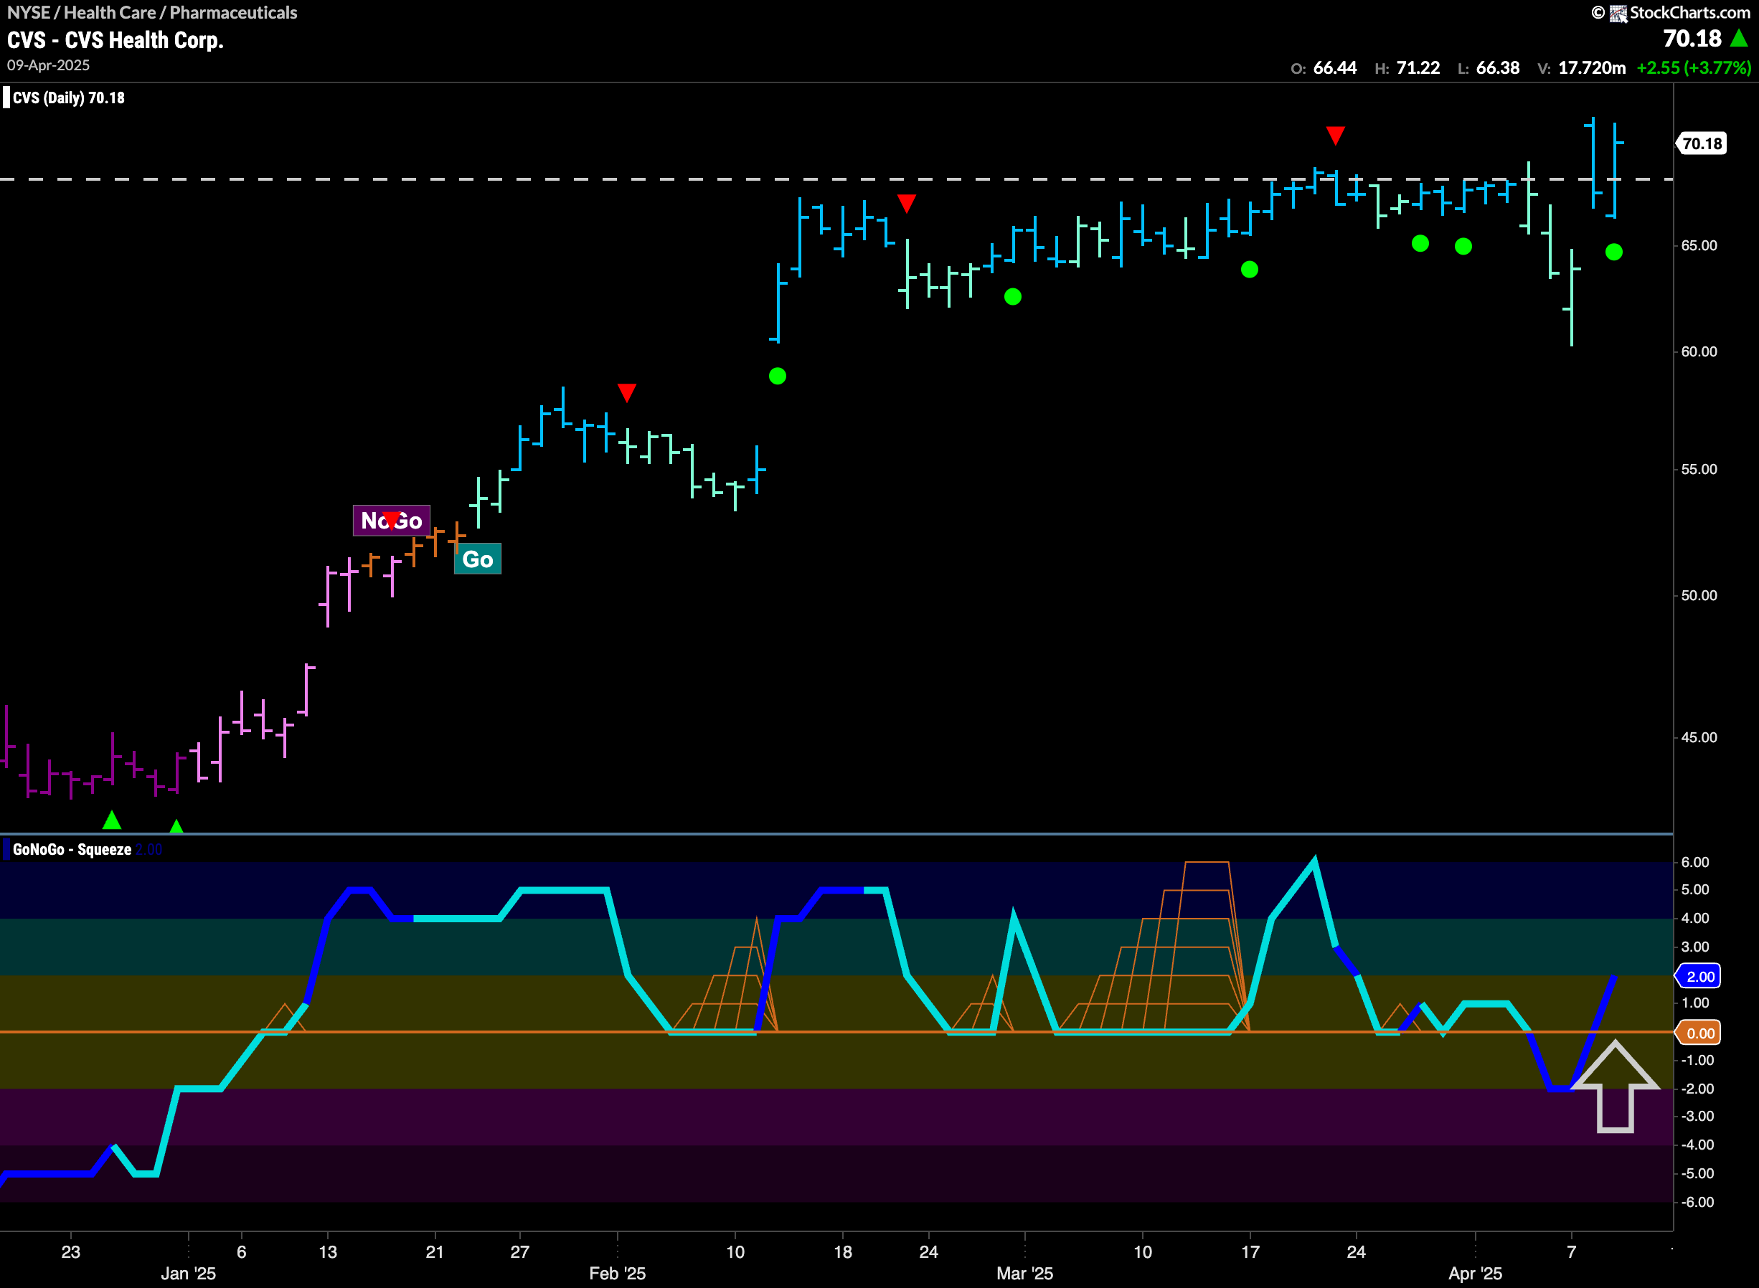The image size is (1759, 1288).
Task: Click the low price value 66.38
Action: click(x=1497, y=68)
